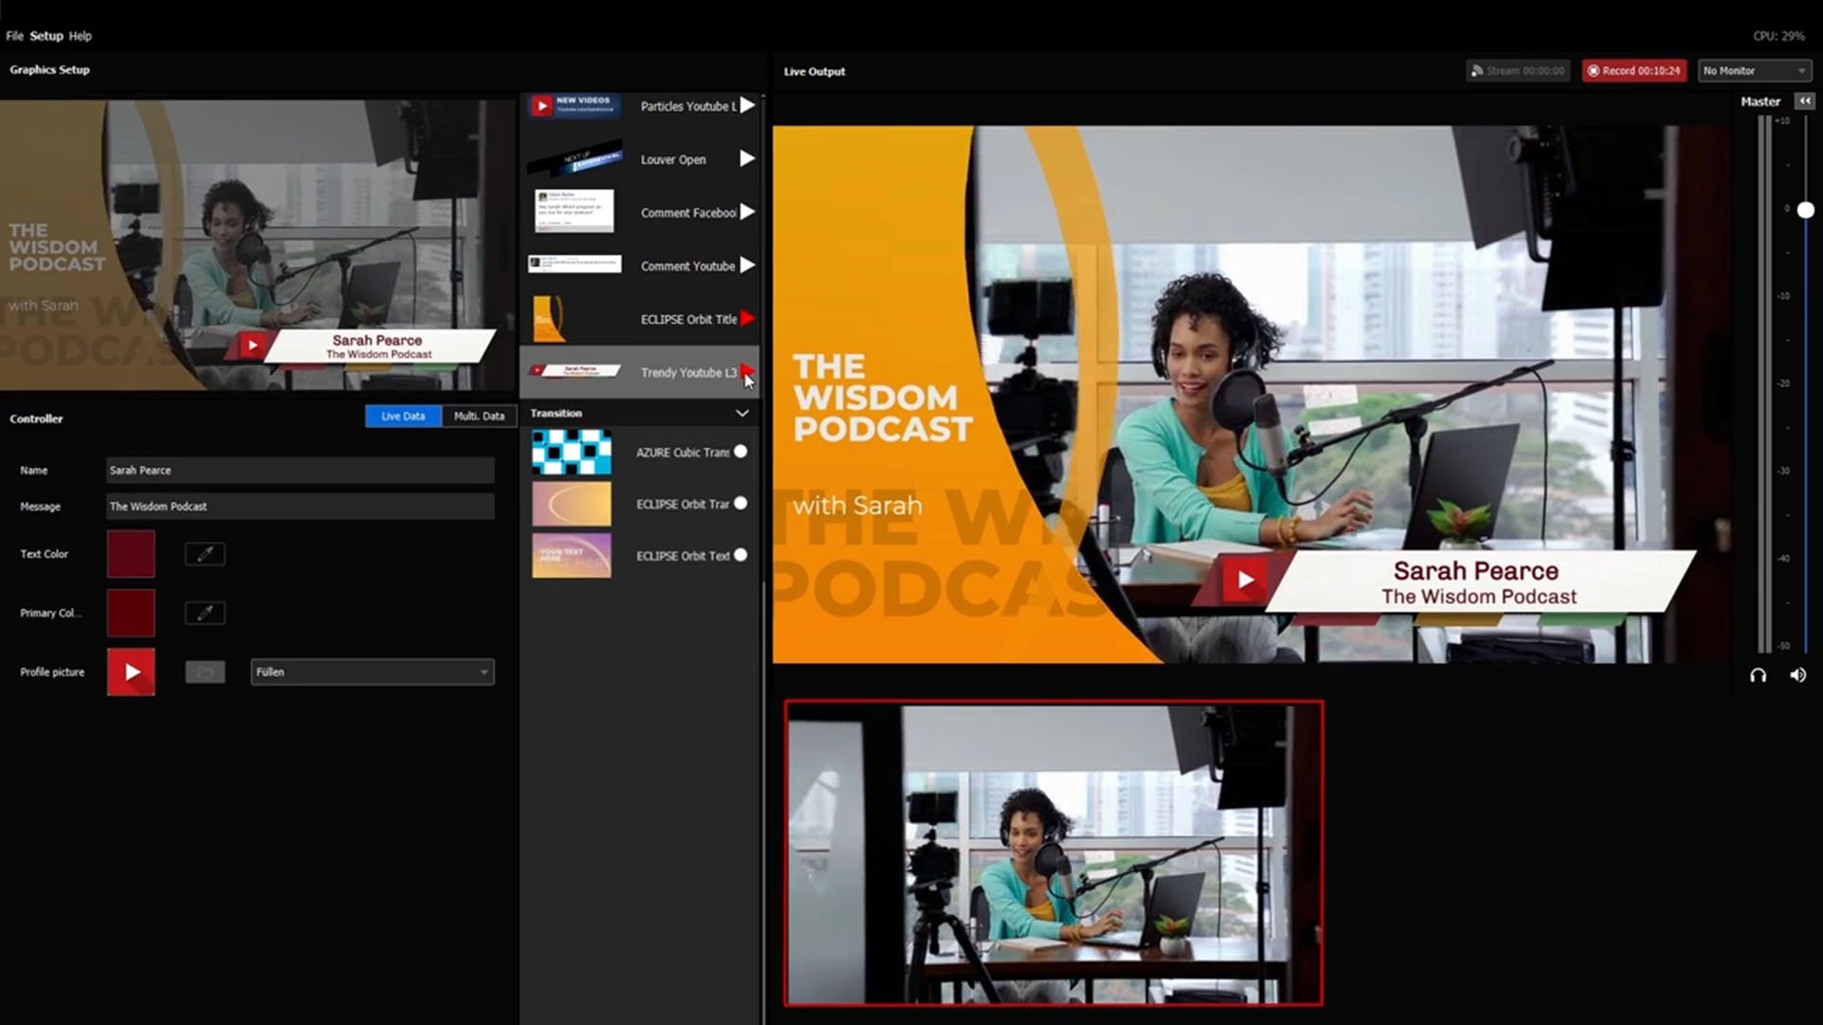
Task: Collapse the Transition section chevron
Action: coord(742,414)
